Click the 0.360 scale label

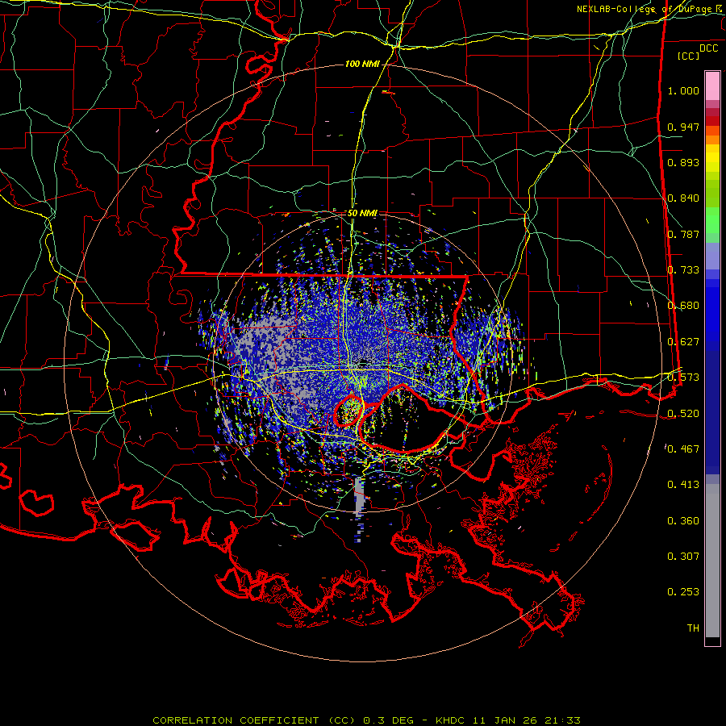click(683, 521)
